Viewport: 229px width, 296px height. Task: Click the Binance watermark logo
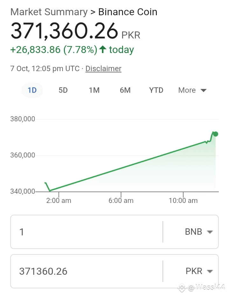point(182,288)
